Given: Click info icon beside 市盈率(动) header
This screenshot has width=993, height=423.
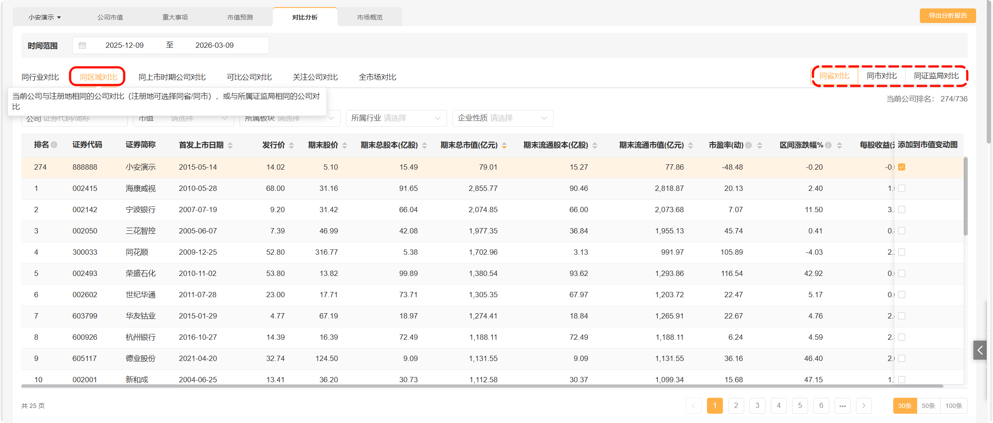Looking at the screenshot, I should (x=749, y=145).
